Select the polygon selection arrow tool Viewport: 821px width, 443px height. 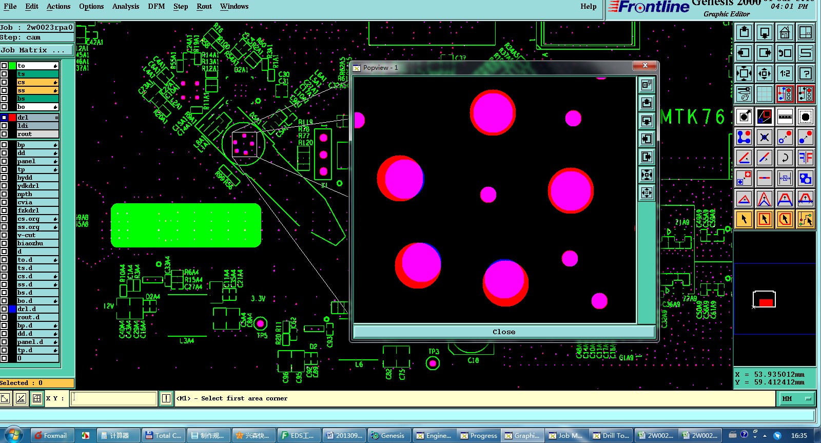pos(785,219)
